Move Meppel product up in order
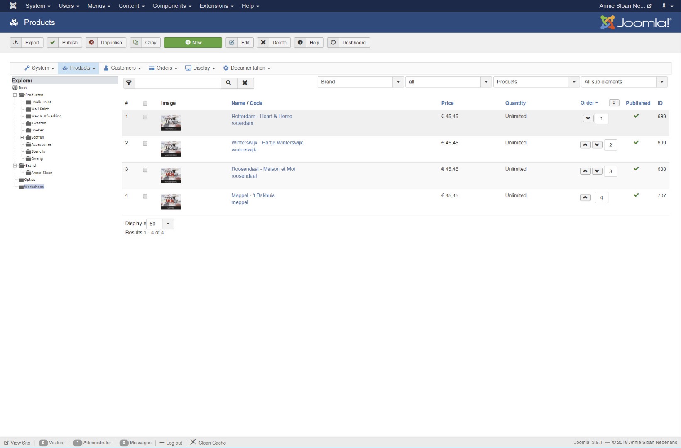The height and width of the screenshot is (448, 681). pos(585,197)
